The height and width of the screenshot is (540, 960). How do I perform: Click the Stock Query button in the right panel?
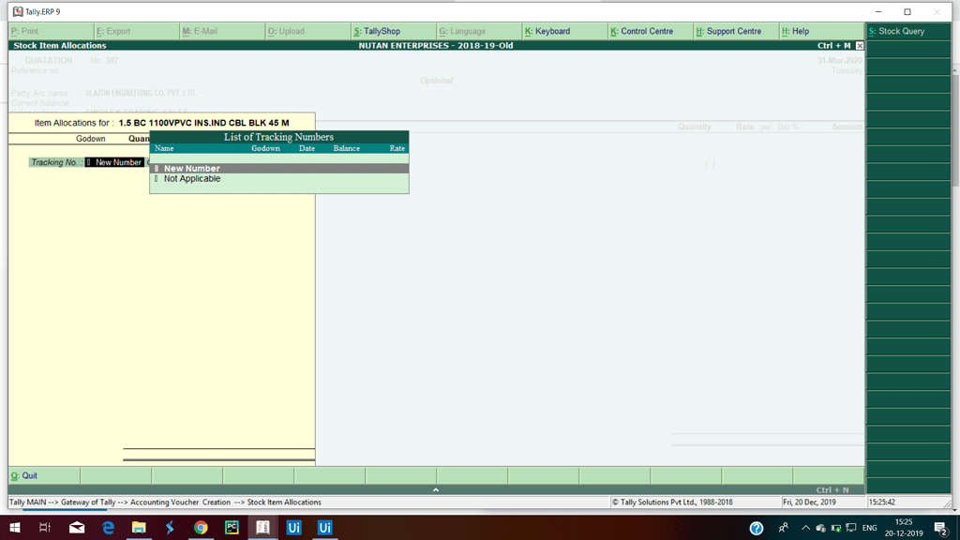(x=908, y=31)
